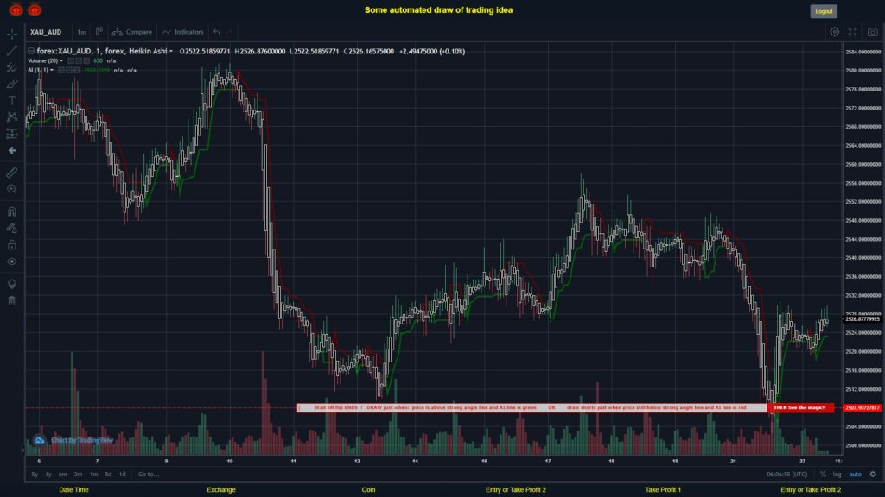Click the back arrow in left toolbar
Viewport: 885px width, 497px height.
12,150
